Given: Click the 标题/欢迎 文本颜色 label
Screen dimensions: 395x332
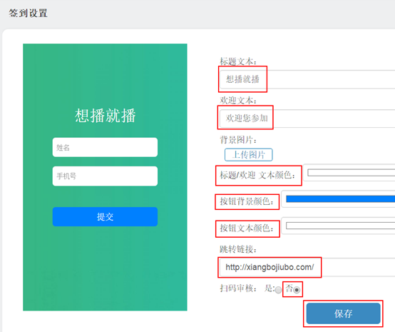Looking at the screenshot, I should pyautogui.click(x=257, y=175).
